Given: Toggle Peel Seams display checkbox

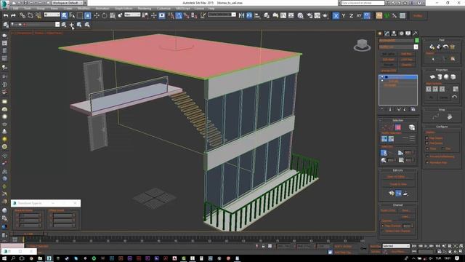Looking at the screenshot, I should point(427,143).
